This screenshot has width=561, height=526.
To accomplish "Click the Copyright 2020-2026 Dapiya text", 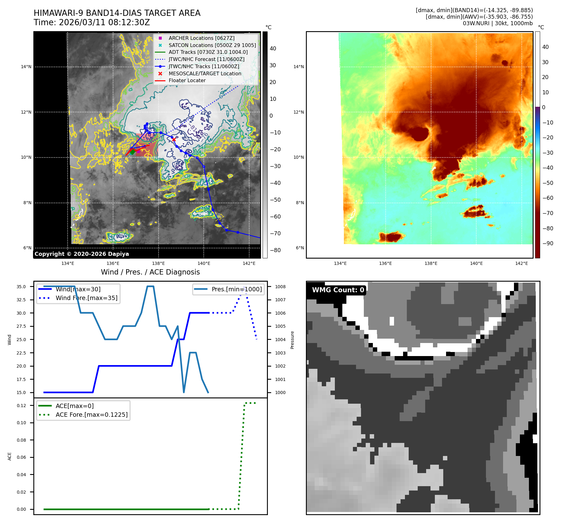I will 82,254.
